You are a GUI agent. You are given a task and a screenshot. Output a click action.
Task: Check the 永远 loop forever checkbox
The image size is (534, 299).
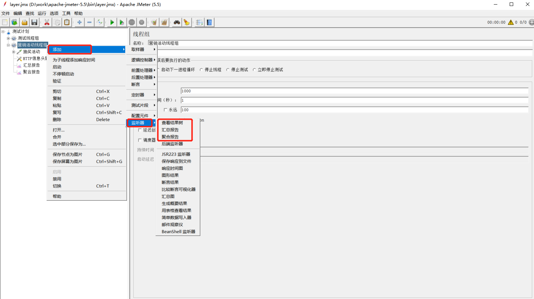tap(165, 110)
